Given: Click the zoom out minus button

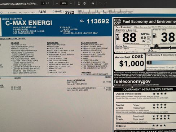Looking at the screenshot, I should pyautogui.click(x=57, y=3).
